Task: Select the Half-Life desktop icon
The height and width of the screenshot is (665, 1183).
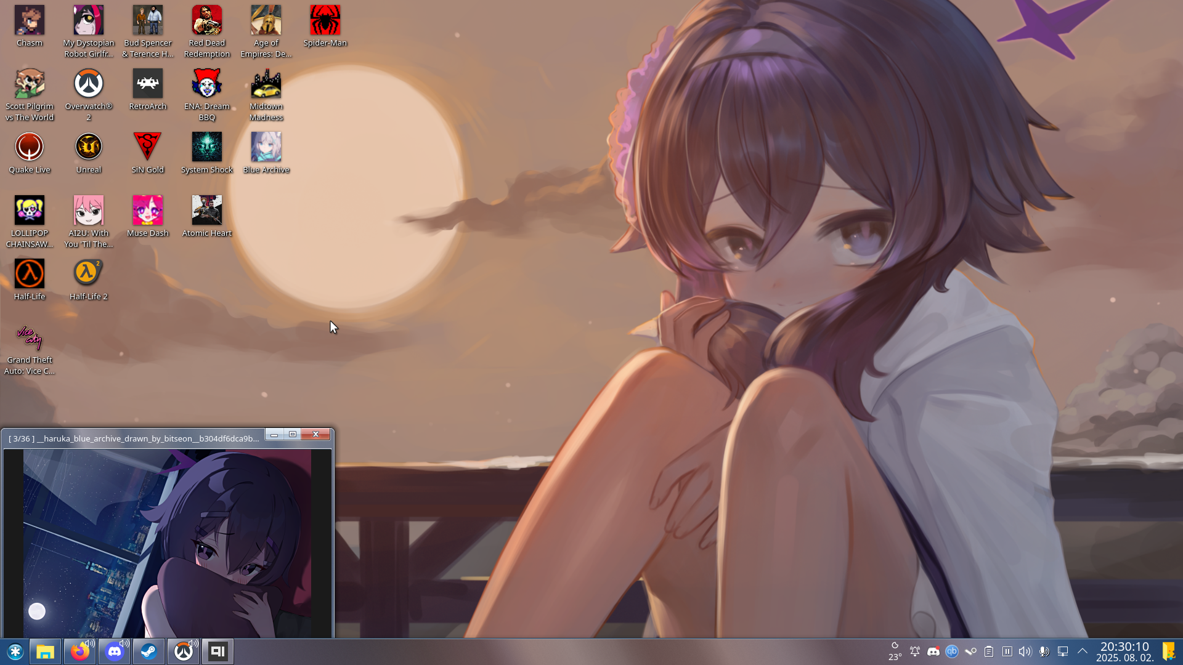Action: pyautogui.click(x=30, y=280)
